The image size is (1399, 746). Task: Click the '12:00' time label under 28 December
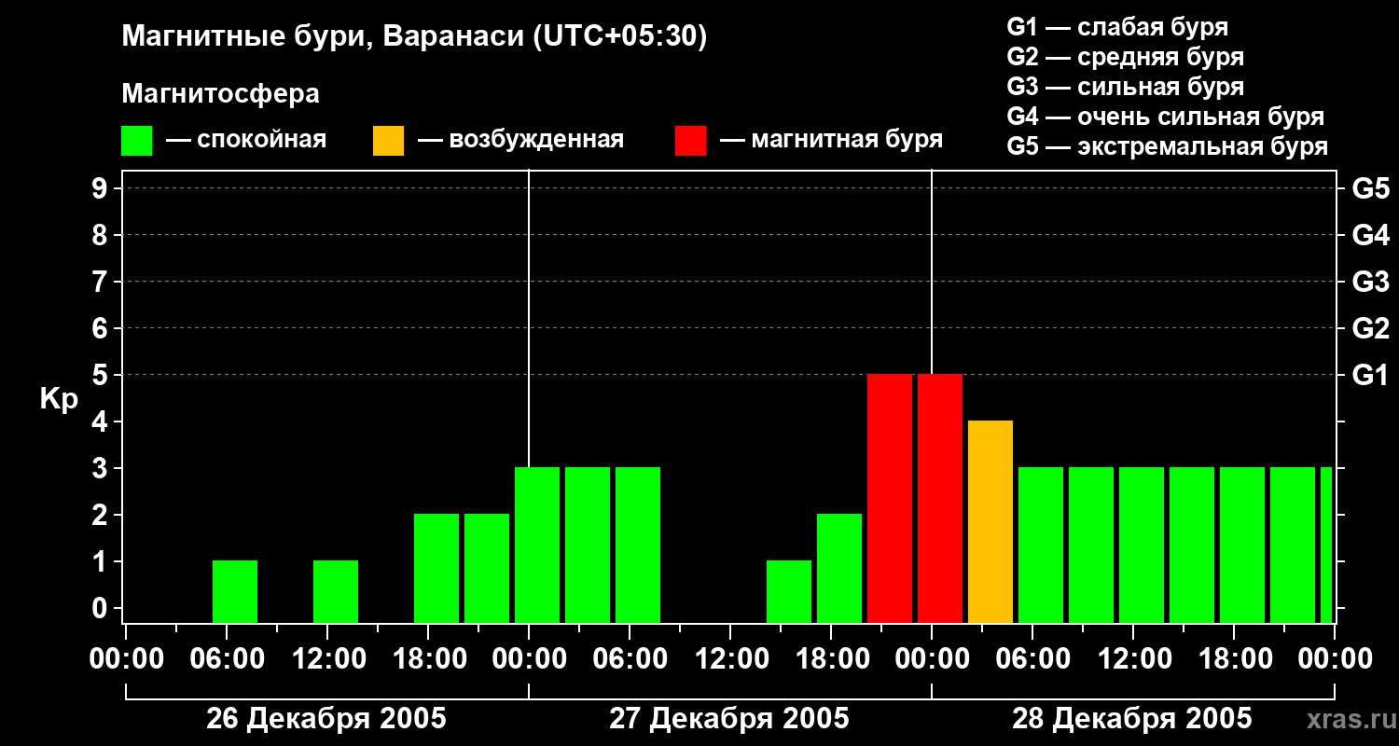pos(1133,659)
